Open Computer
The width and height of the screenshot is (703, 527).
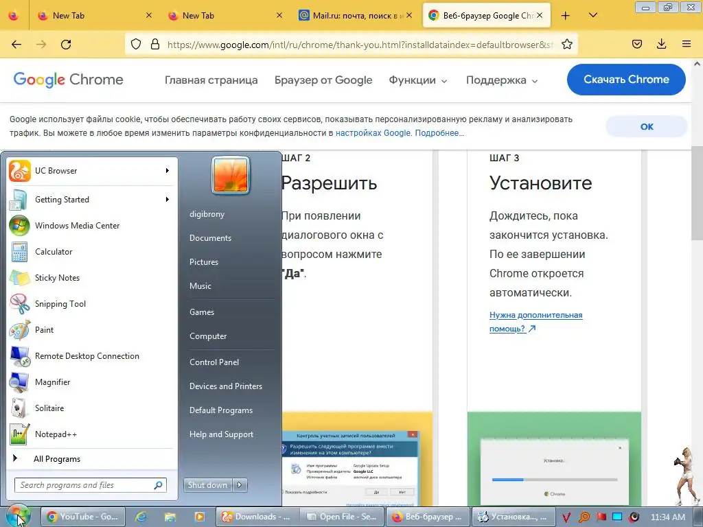pos(208,336)
